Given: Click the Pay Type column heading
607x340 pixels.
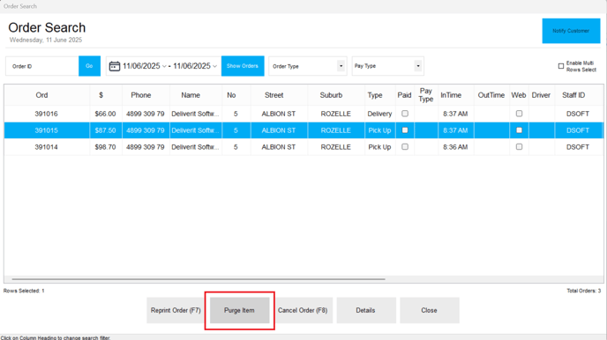Looking at the screenshot, I should pos(426,95).
